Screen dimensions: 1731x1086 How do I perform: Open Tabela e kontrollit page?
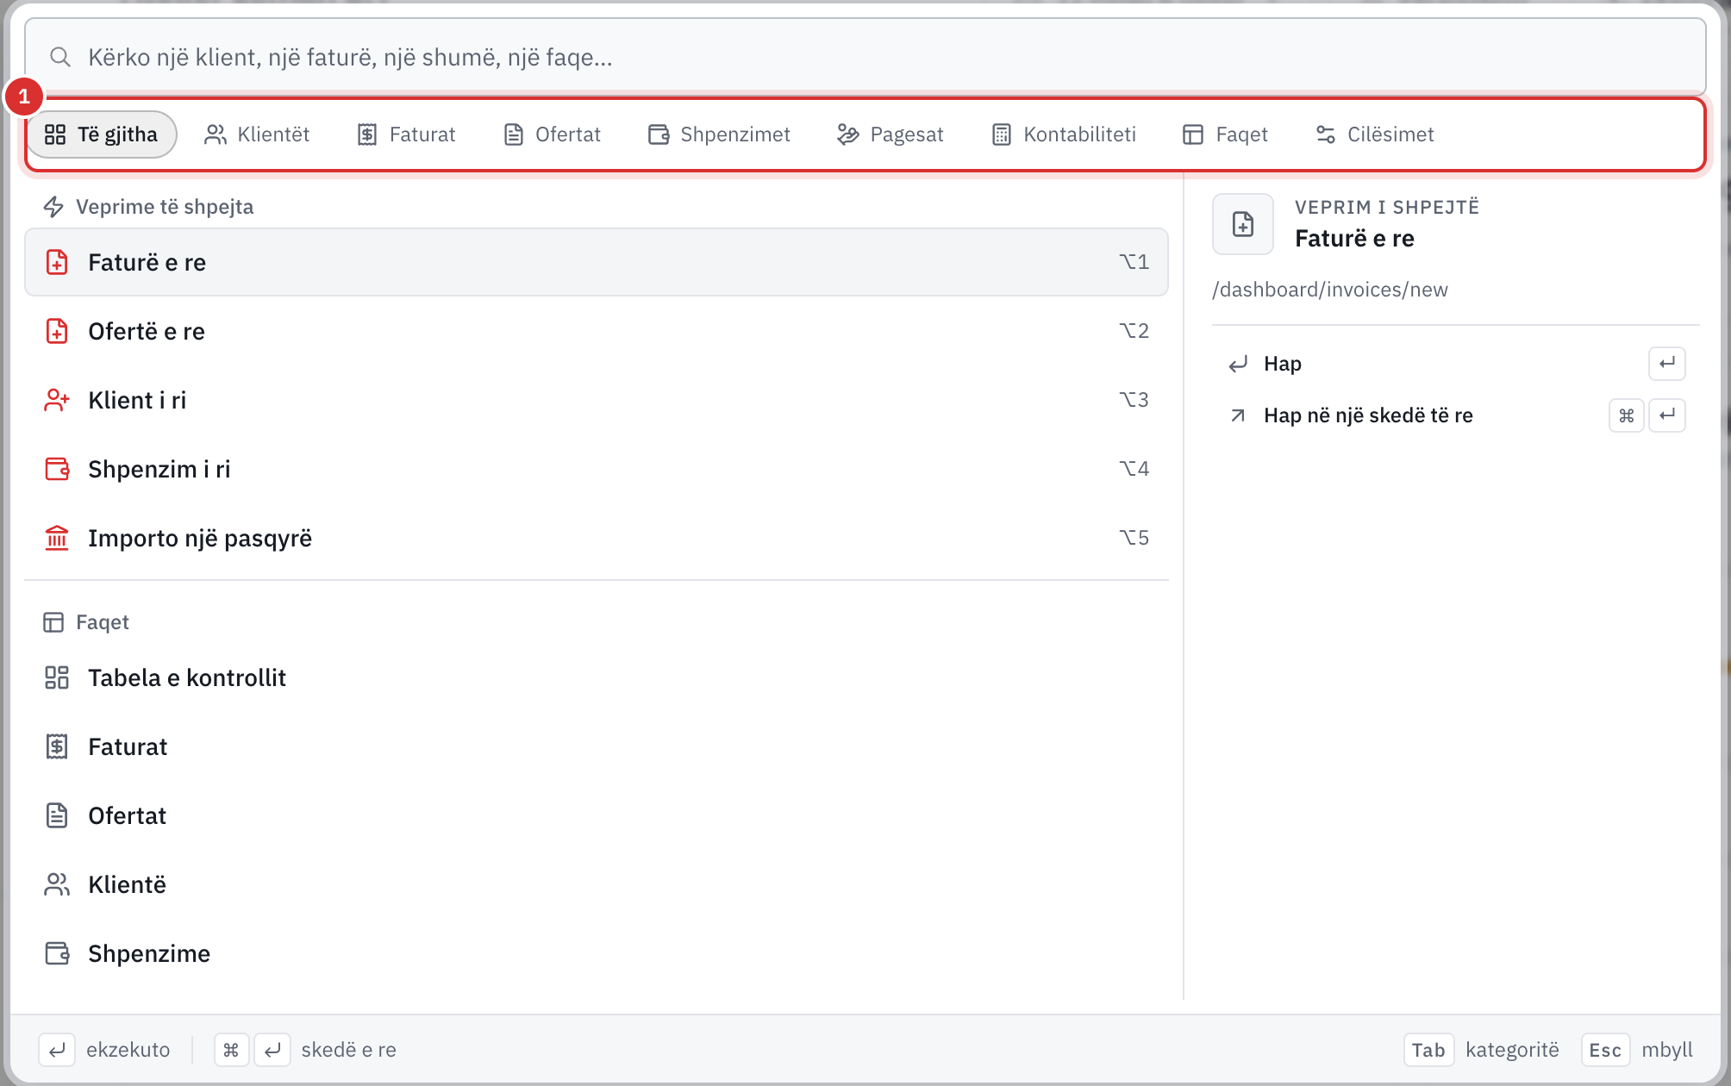pyautogui.click(x=597, y=677)
